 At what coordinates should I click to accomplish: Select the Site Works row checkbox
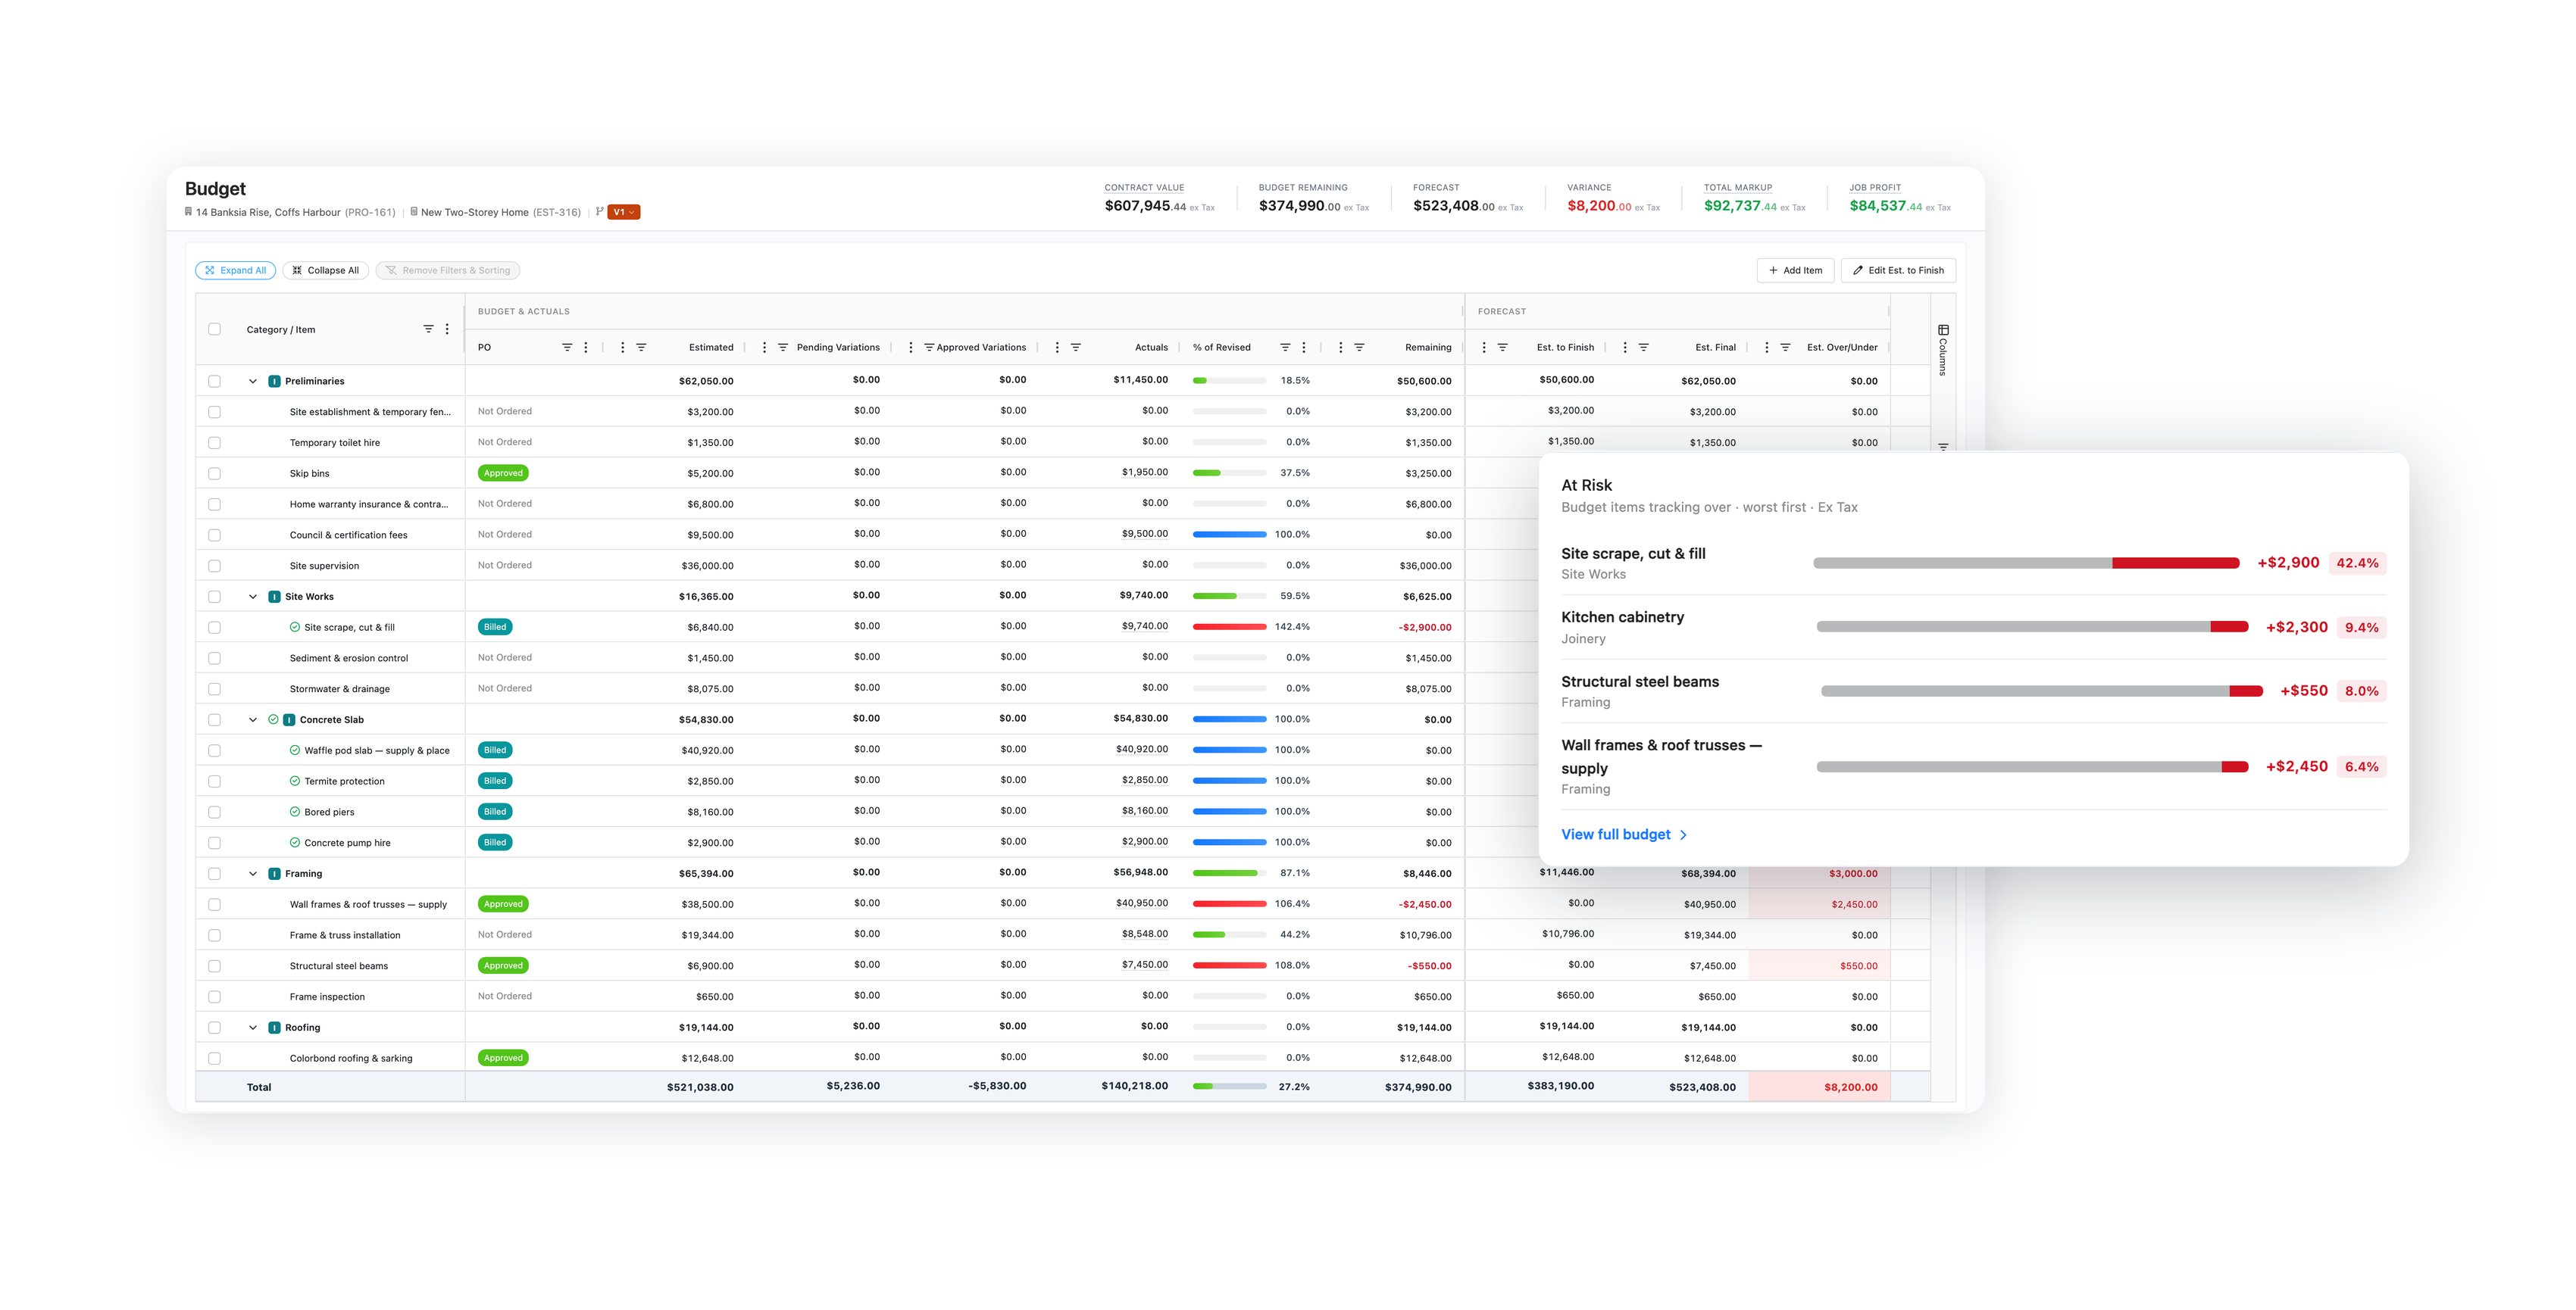[x=214, y=597]
